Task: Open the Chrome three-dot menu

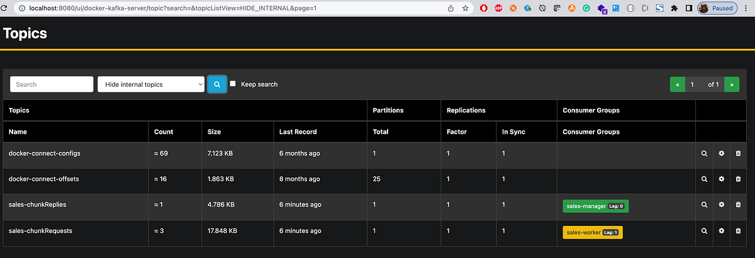Action: [x=747, y=9]
